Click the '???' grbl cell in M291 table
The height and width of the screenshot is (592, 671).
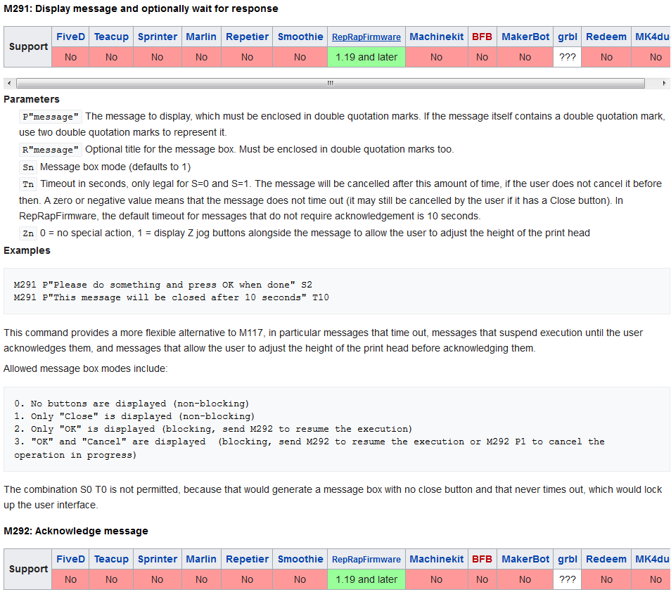(x=568, y=57)
